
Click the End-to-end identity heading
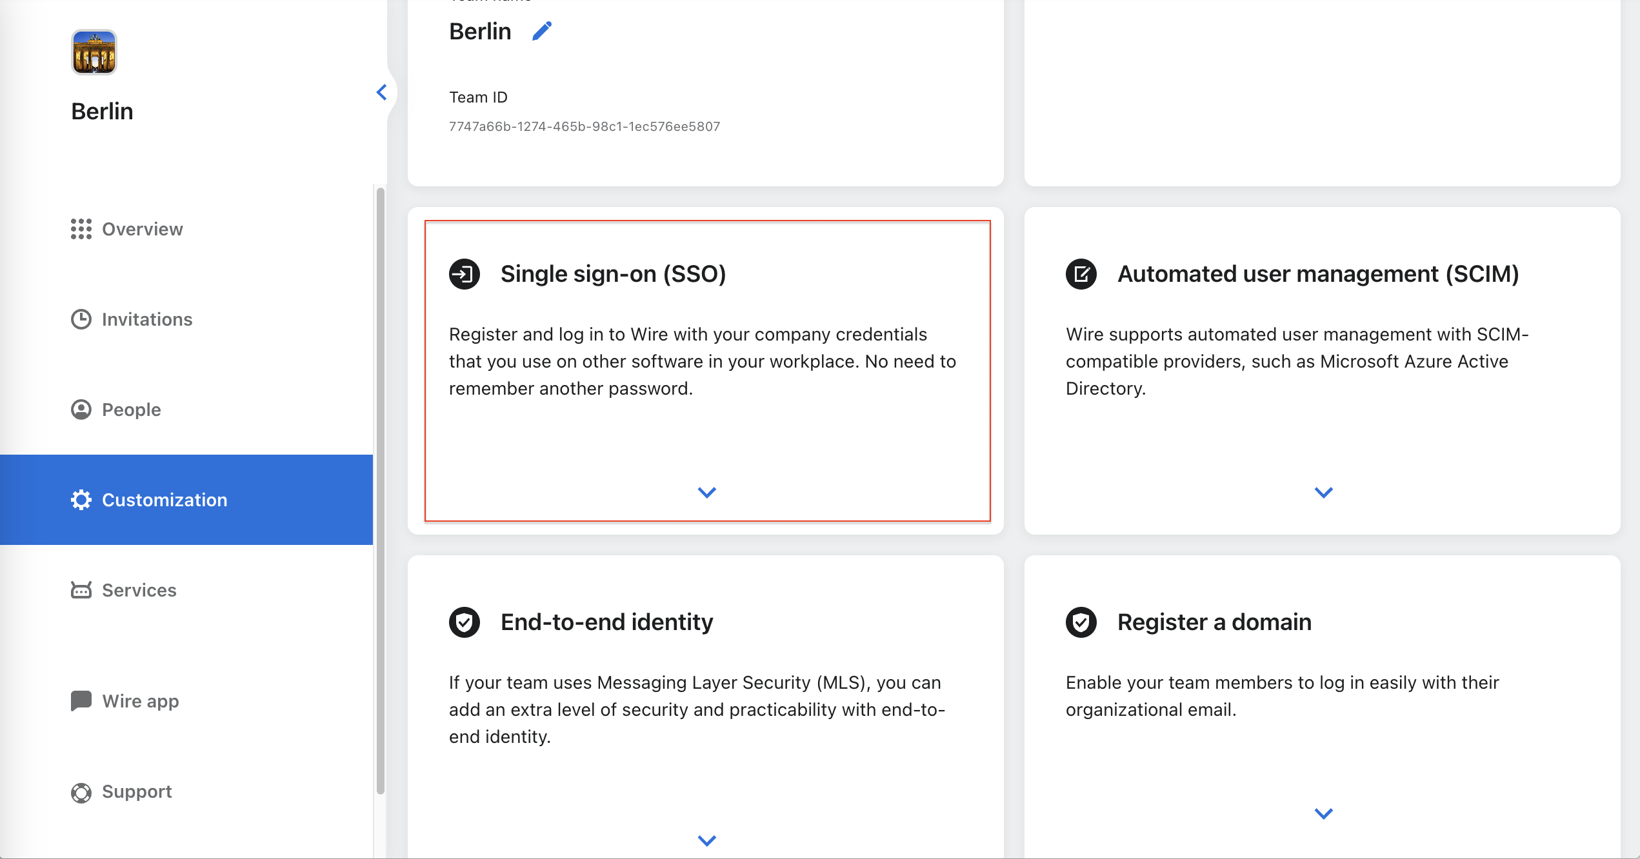[x=607, y=622]
